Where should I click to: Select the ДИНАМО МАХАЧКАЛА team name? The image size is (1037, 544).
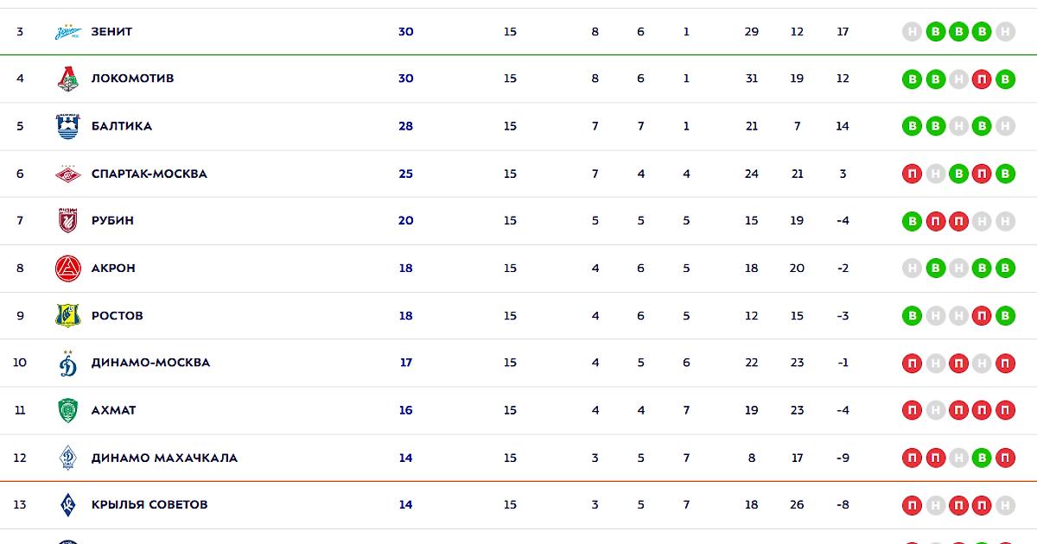coord(164,458)
